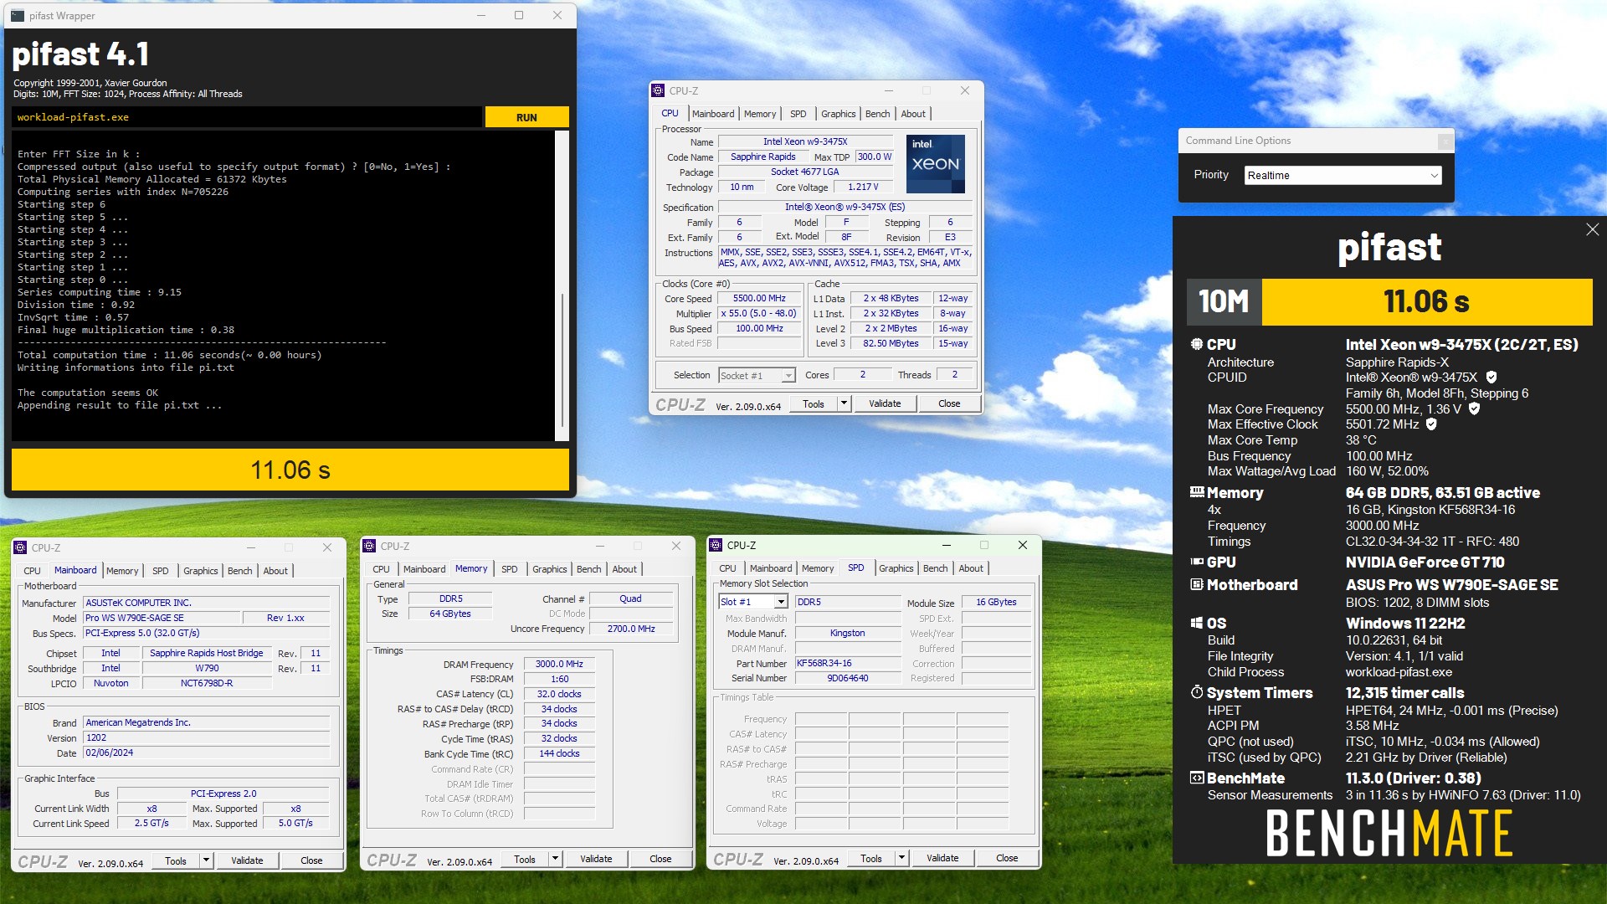Open Memory tab in the Mainboard CPU-Z window

122,571
